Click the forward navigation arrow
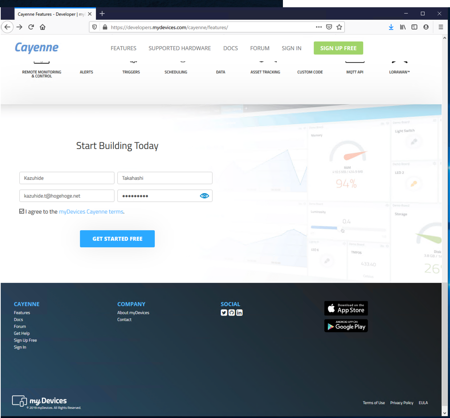 tap(20, 27)
